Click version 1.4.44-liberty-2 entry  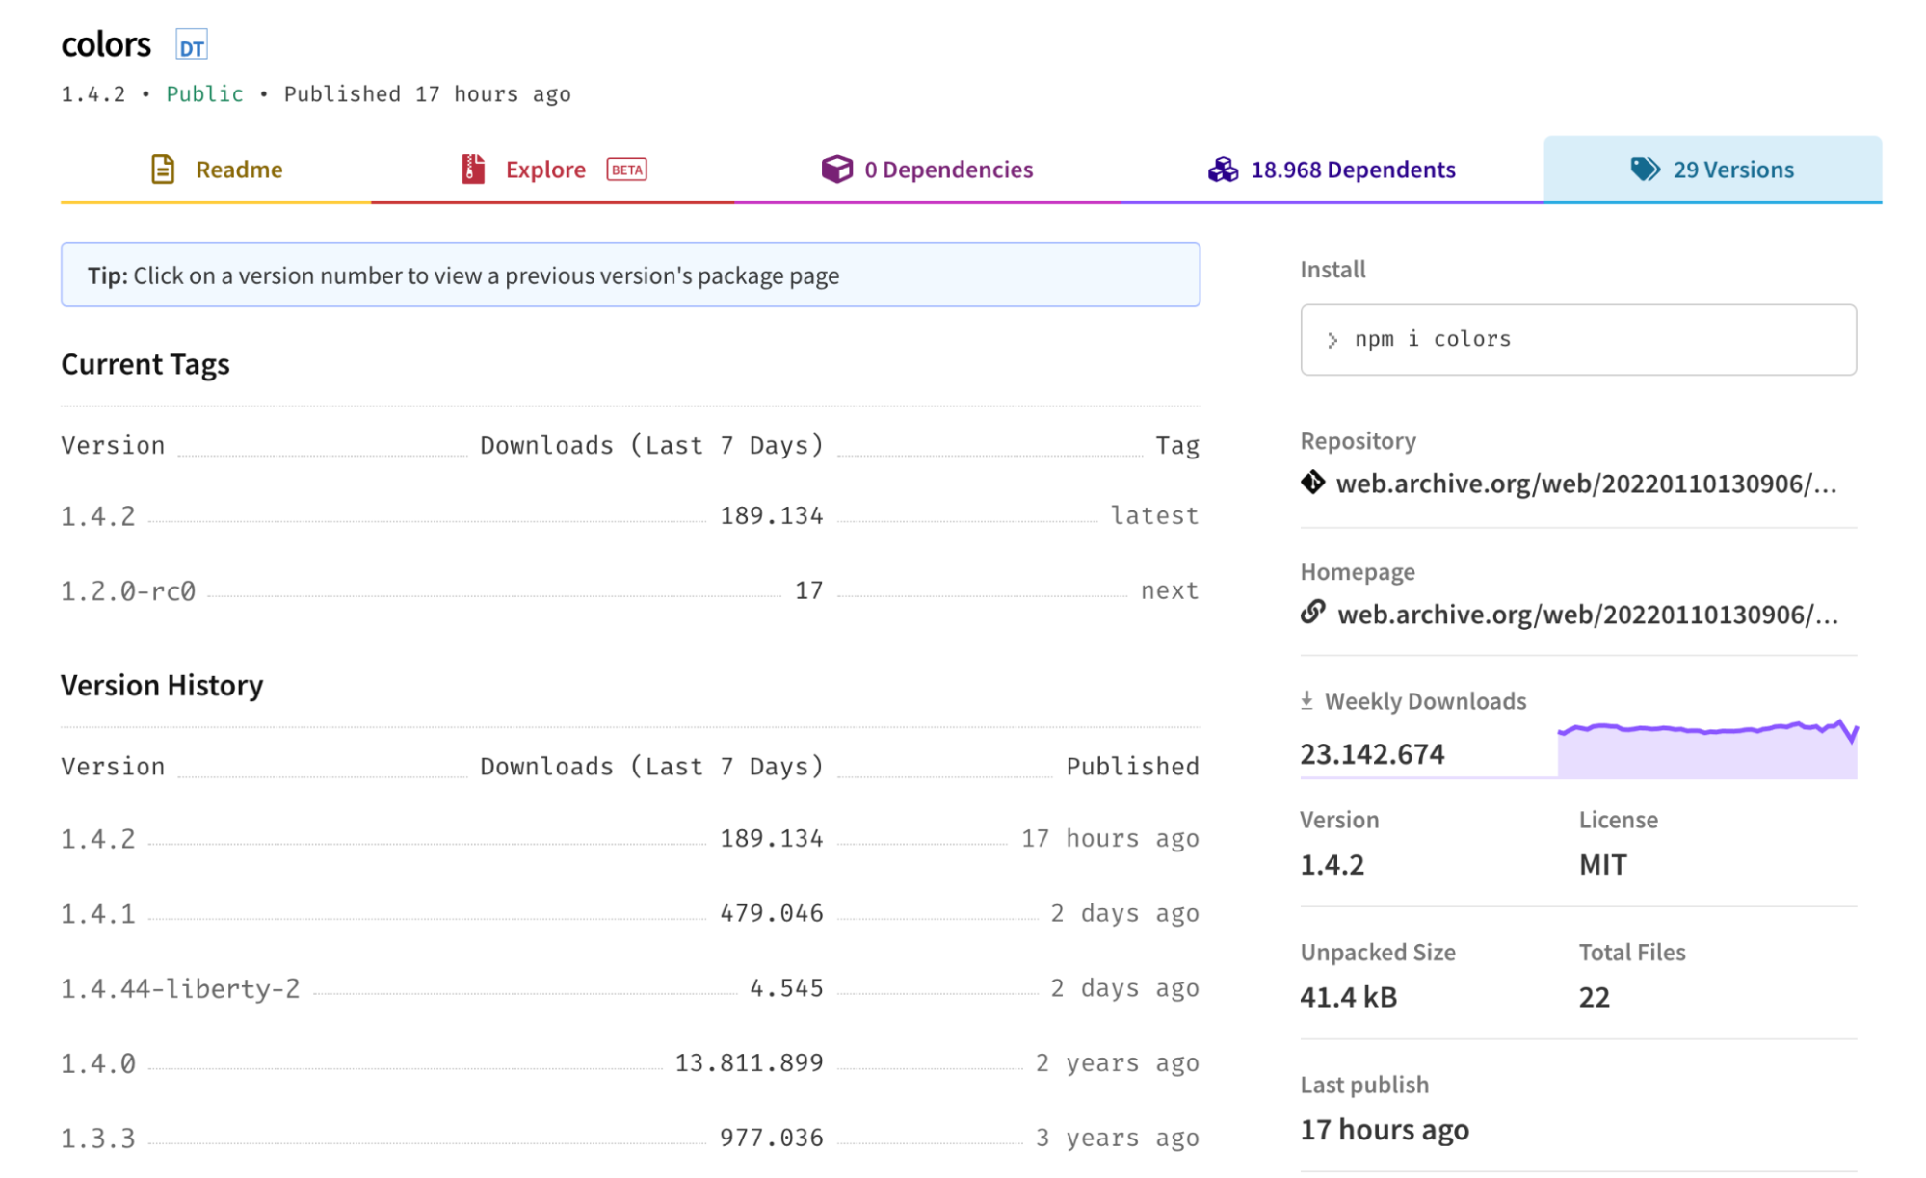180,987
